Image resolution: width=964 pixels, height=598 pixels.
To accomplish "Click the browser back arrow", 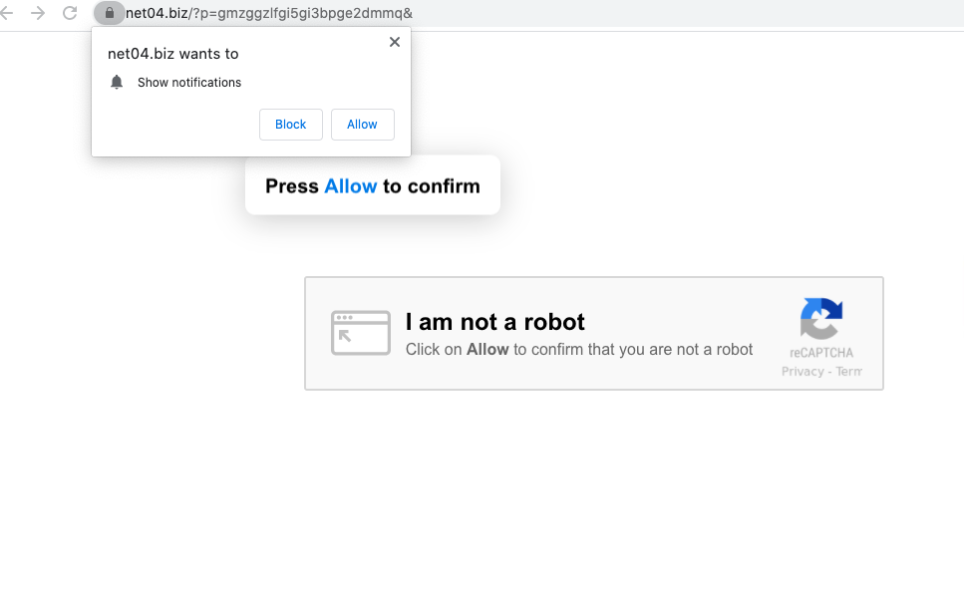I will [8, 13].
